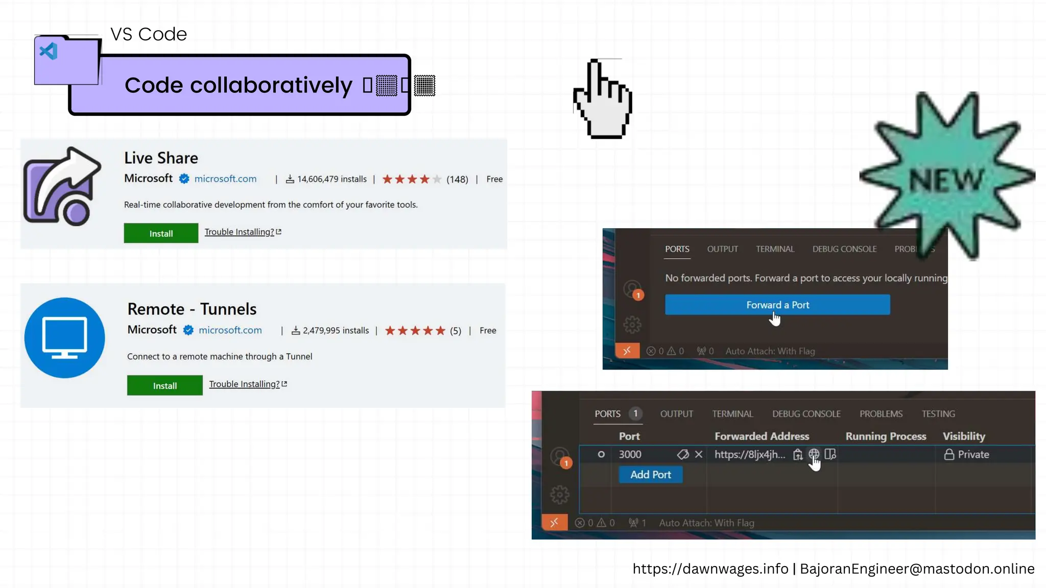Open Manage gear in the No forwarded ports panel

(x=632, y=325)
